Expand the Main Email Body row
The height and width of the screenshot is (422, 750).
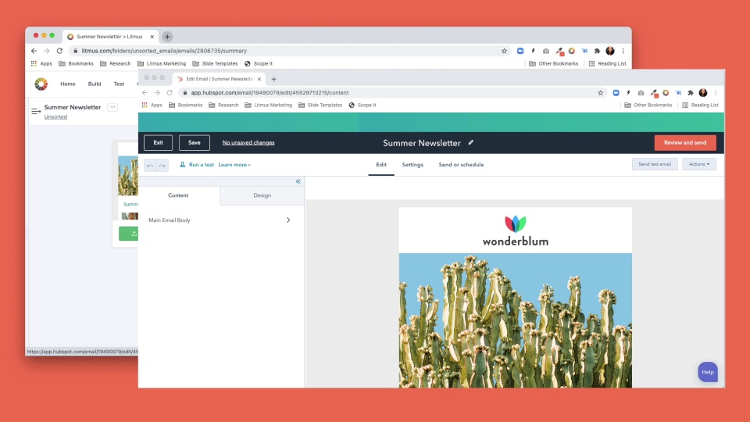pos(221,220)
